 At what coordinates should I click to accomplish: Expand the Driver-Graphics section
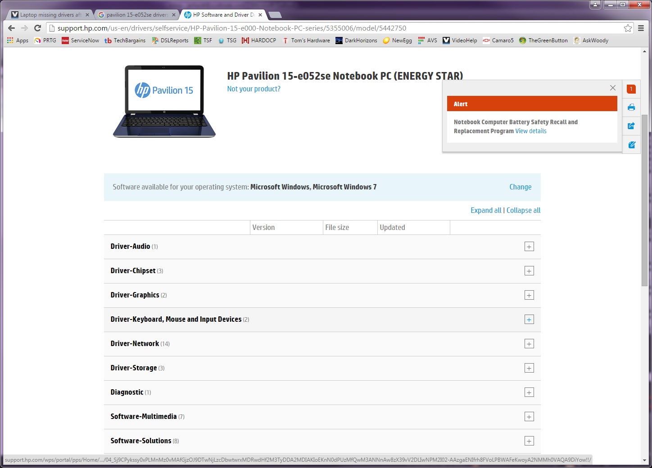[x=529, y=295]
